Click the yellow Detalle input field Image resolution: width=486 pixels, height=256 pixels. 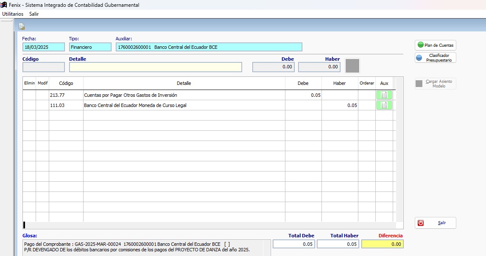click(155, 67)
